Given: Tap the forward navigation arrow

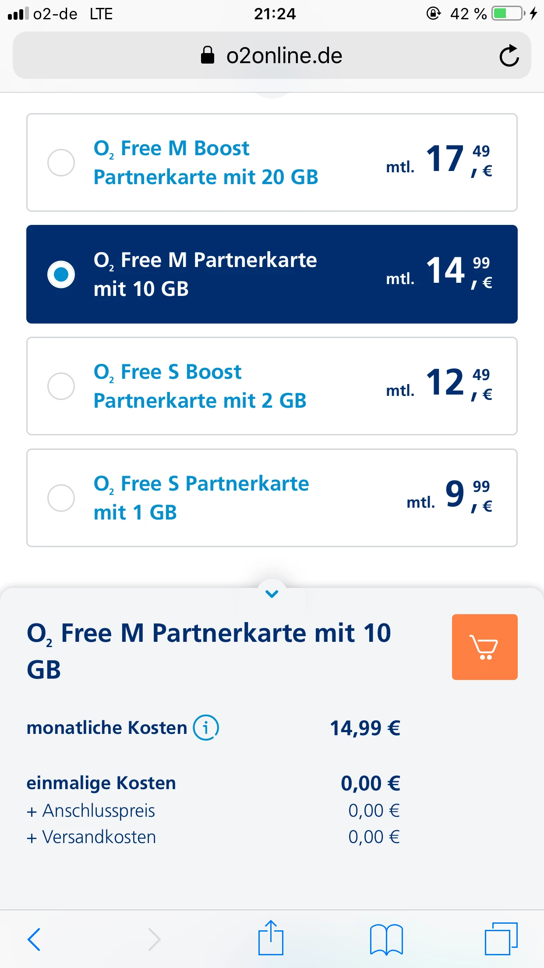Looking at the screenshot, I should pos(154,939).
